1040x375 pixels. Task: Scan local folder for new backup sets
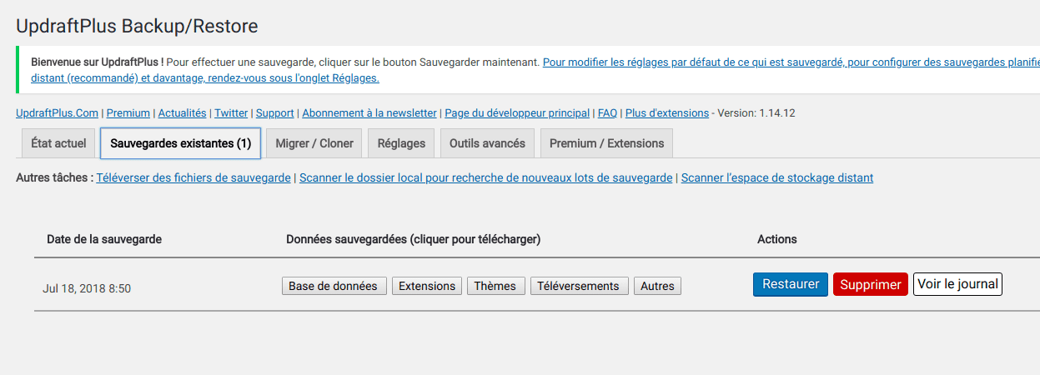pyautogui.click(x=485, y=177)
